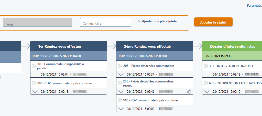Open the paperclip attachment on status 201
The height and width of the screenshot is (116, 262).
[188, 91]
